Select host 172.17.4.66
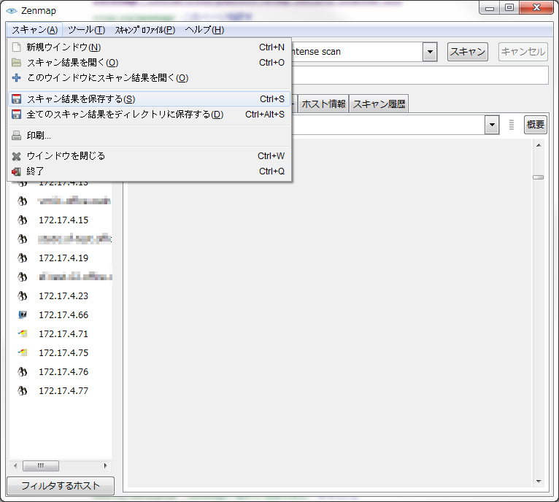Image resolution: width=559 pixels, height=502 pixels. coord(63,314)
